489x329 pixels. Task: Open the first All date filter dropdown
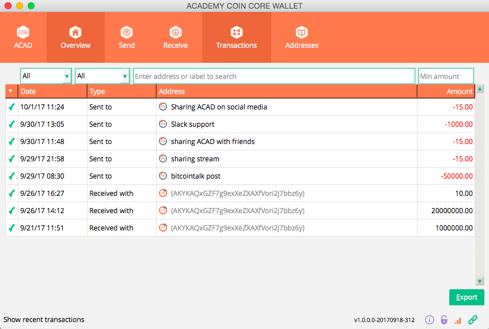[x=46, y=76]
